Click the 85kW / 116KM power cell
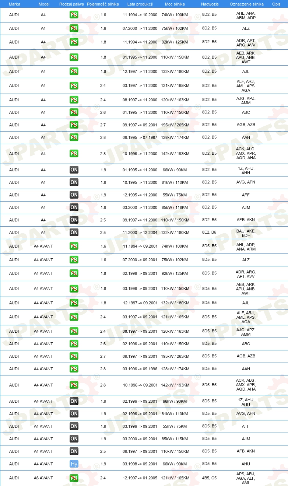The height and width of the screenshot is (486, 288). pos(175,207)
